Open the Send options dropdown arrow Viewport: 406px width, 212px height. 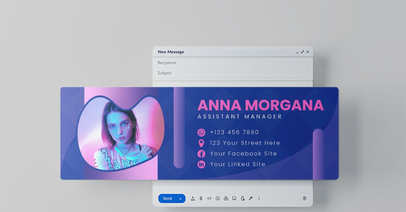click(180, 198)
